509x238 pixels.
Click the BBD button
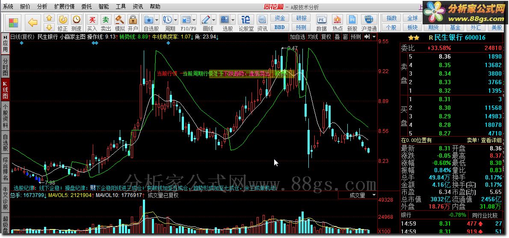tap(280, 27)
